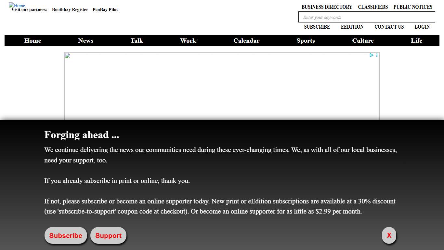Go to the Talk section
Screen dimensions: 444x250
(x=137, y=41)
